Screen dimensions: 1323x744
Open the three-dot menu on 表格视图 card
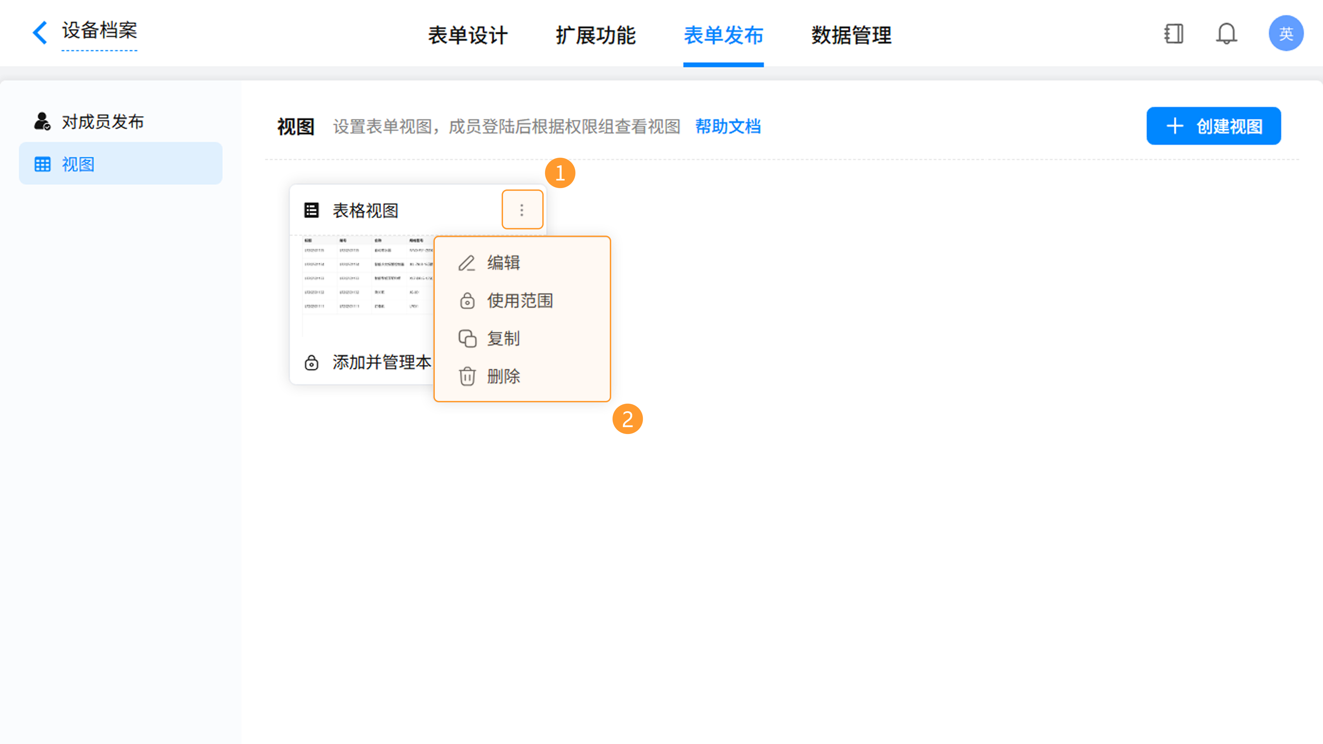tap(522, 209)
